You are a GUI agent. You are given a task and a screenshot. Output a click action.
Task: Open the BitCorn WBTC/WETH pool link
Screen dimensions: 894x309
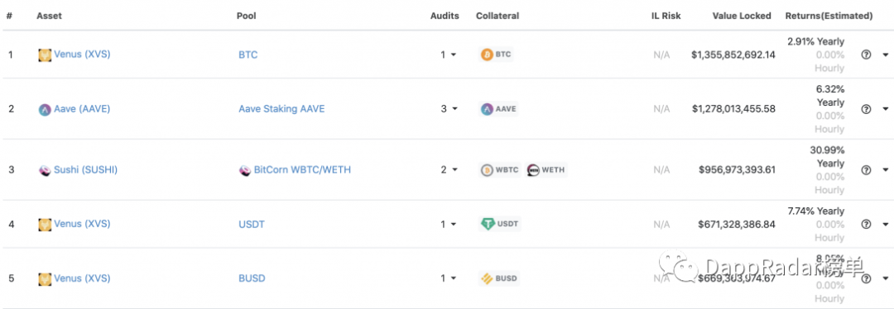point(302,169)
